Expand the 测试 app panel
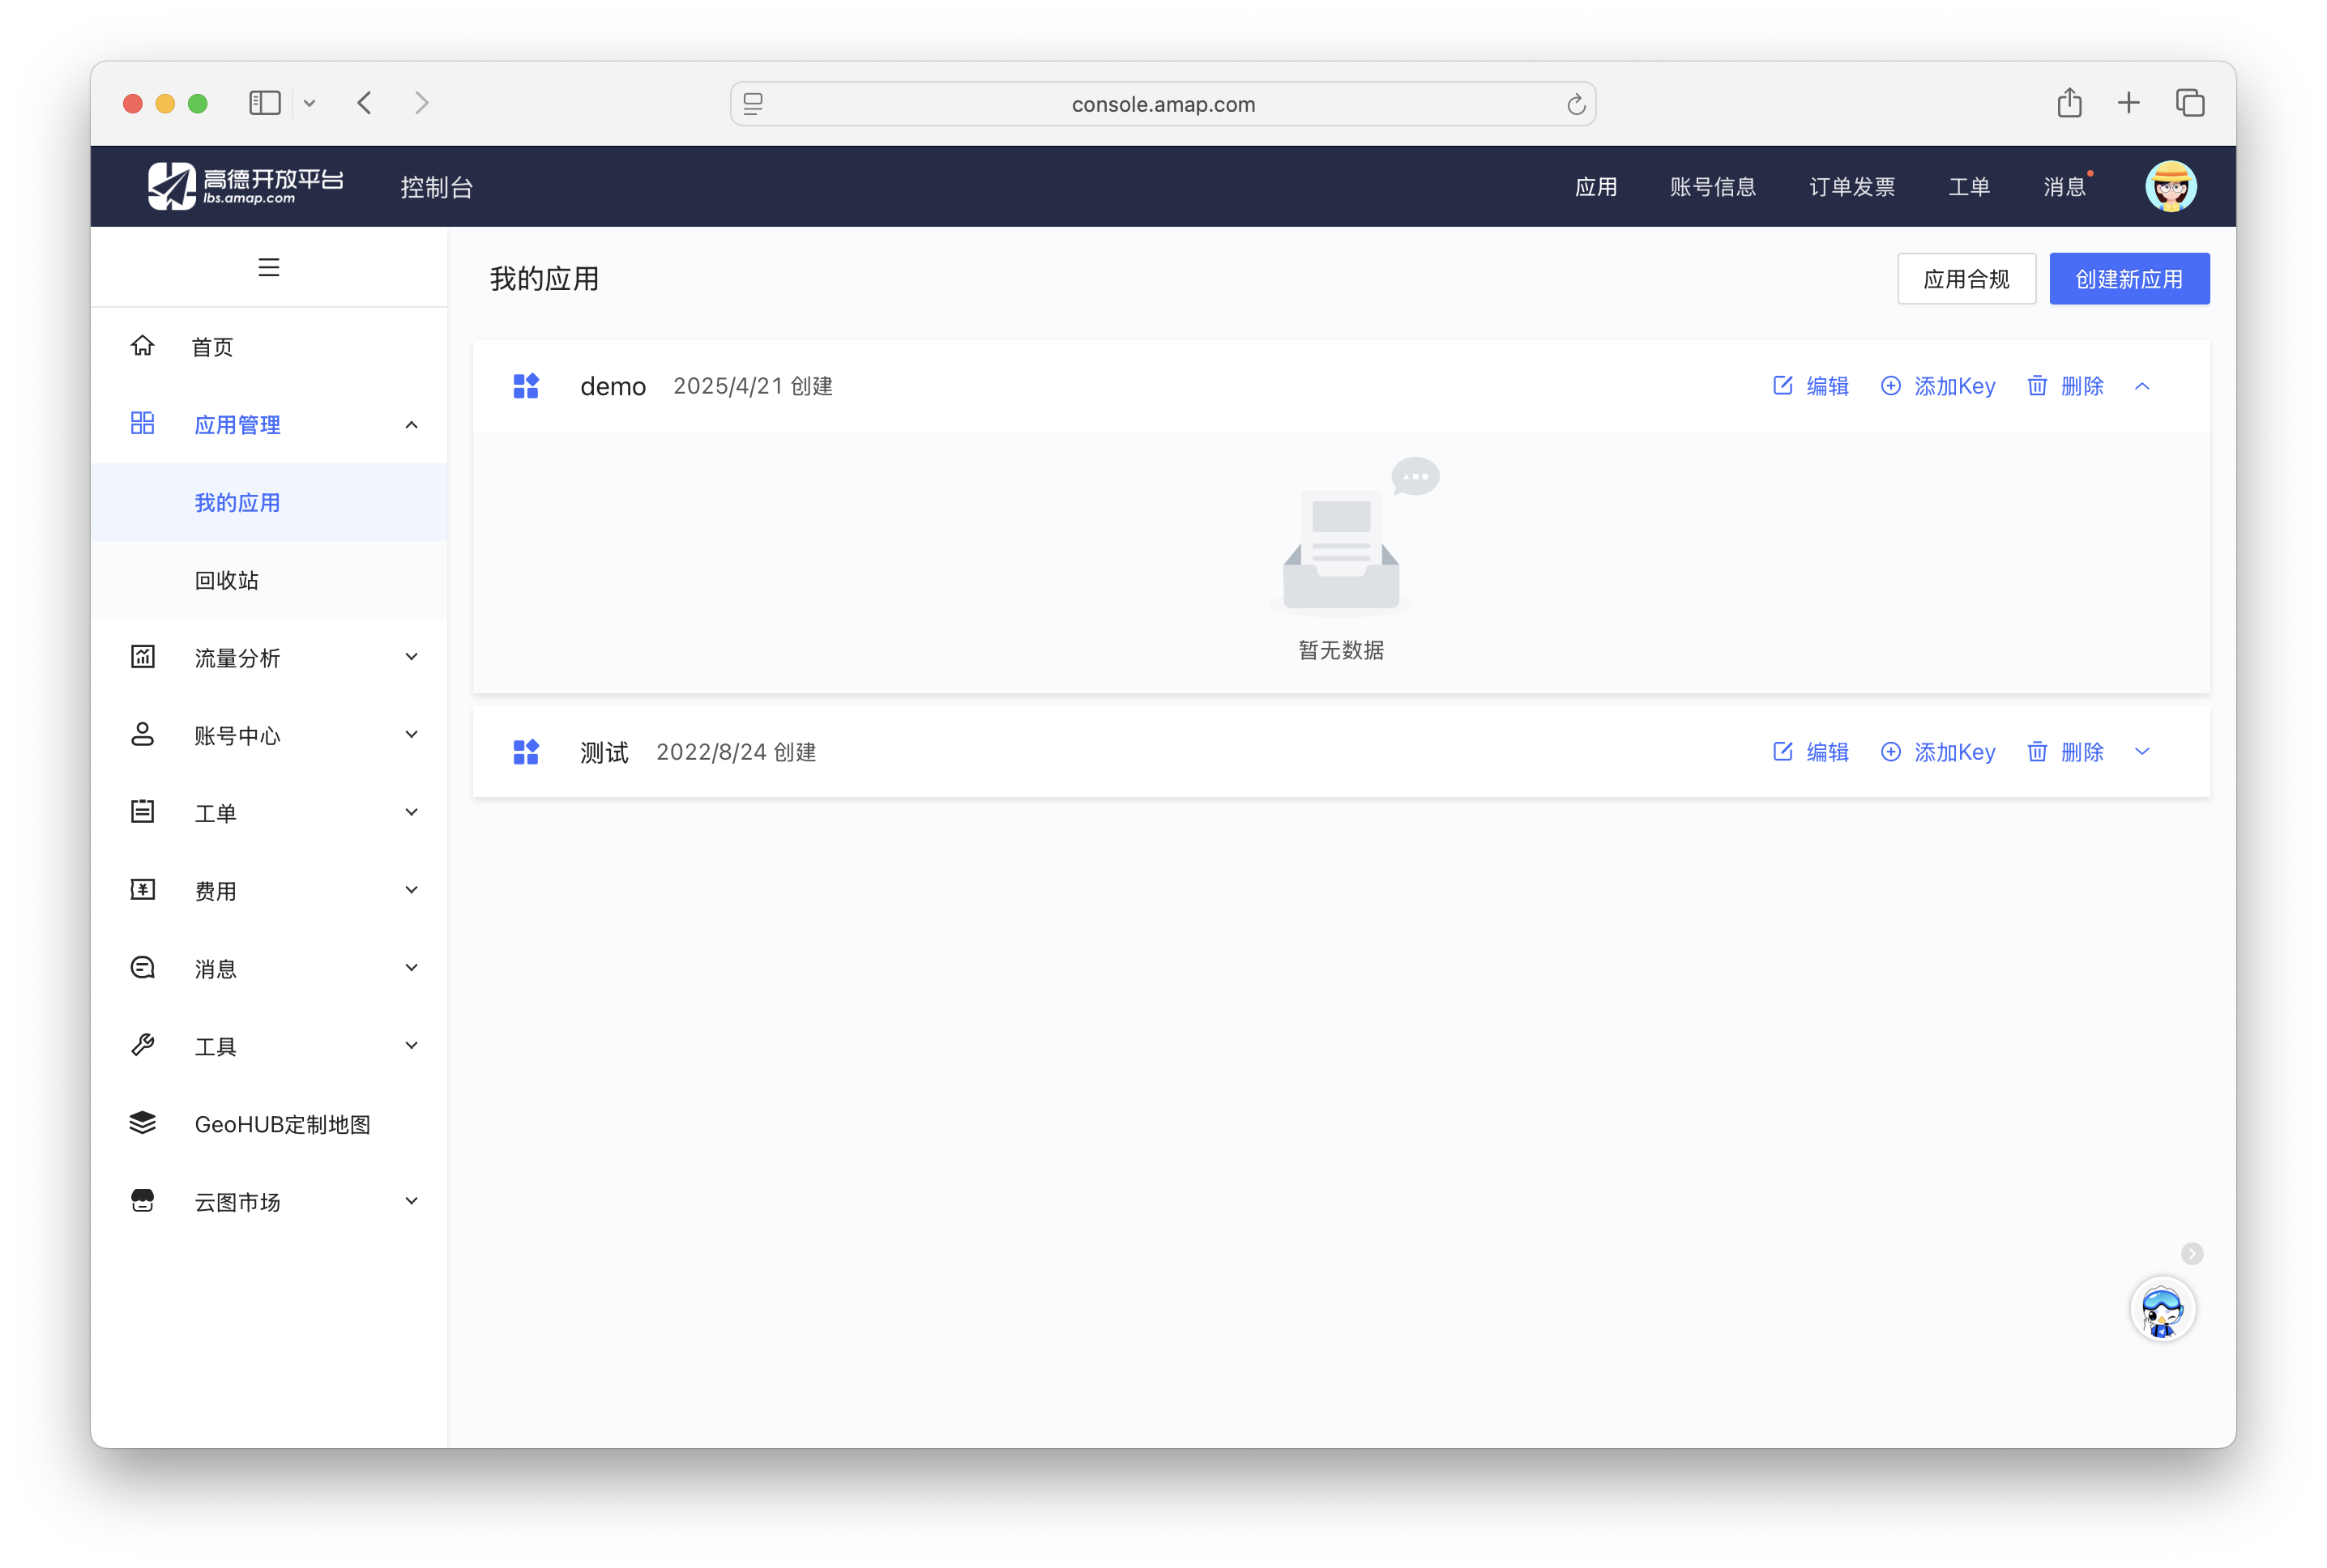This screenshot has height=1568, width=2327. coord(2142,752)
